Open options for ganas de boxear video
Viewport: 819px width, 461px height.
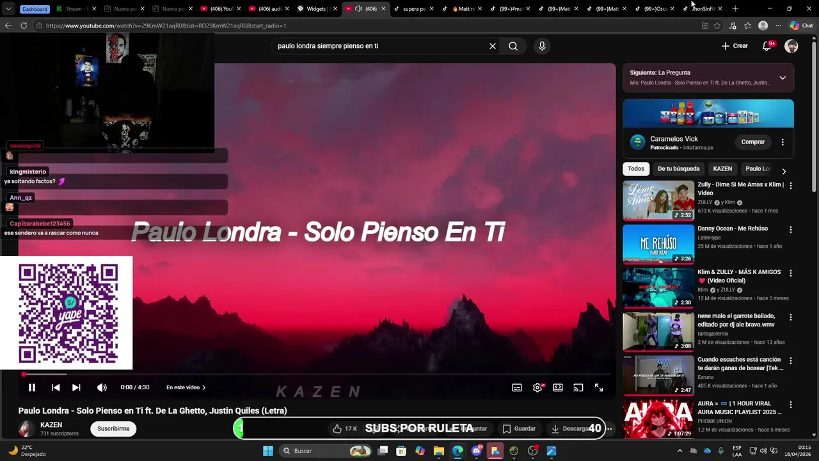pos(791,360)
